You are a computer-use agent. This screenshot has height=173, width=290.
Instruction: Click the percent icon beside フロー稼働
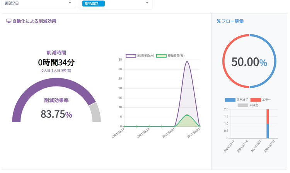pos(218,21)
